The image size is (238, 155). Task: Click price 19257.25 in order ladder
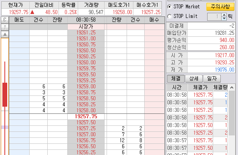[86, 128]
